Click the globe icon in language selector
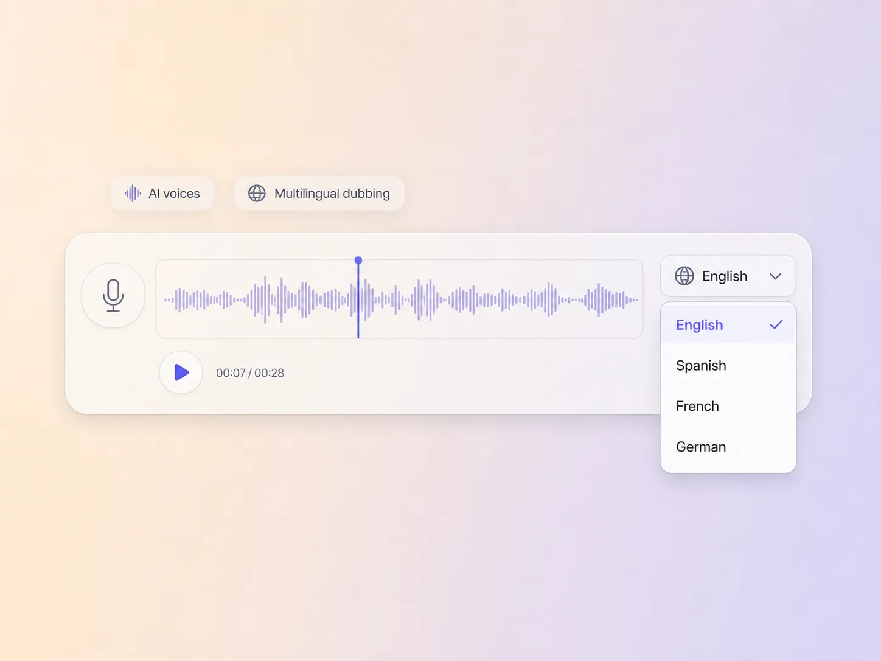Viewport: 881px width, 661px height. pyautogui.click(x=684, y=276)
